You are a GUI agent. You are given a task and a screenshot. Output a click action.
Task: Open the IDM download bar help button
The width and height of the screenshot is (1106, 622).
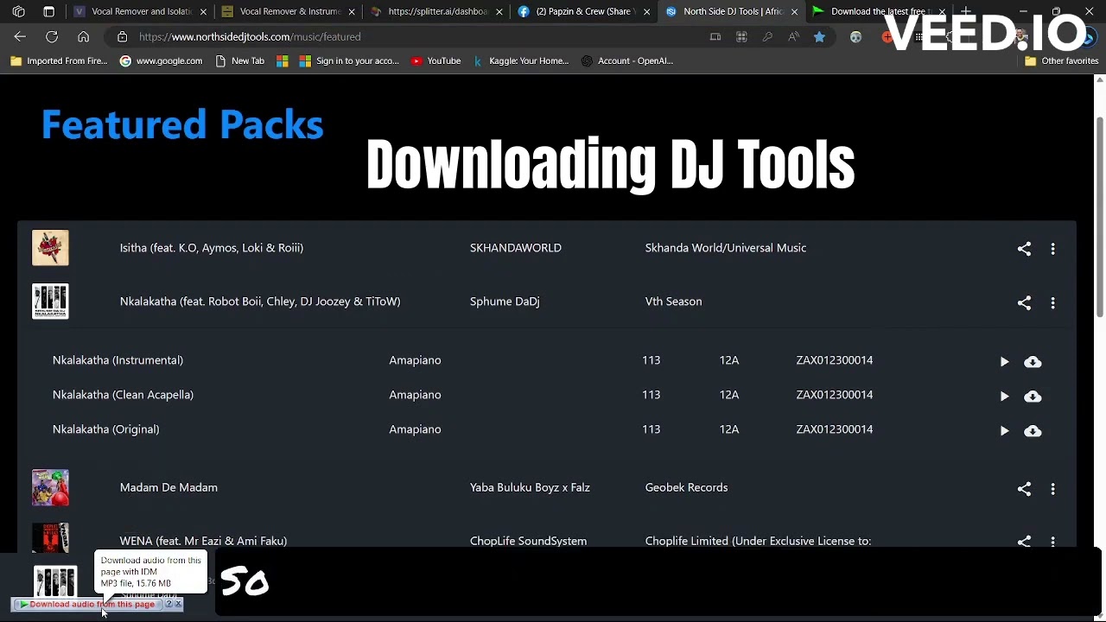(x=169, y=604)
